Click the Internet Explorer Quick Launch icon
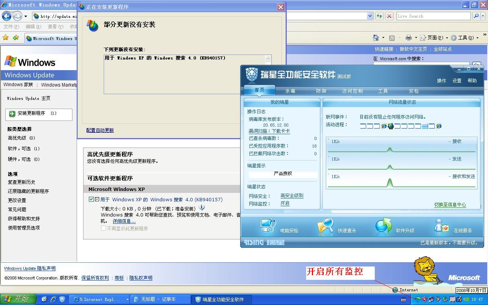The width and height of the screenshot is (488, 305). pyautogui.click(x=53, y=299)
